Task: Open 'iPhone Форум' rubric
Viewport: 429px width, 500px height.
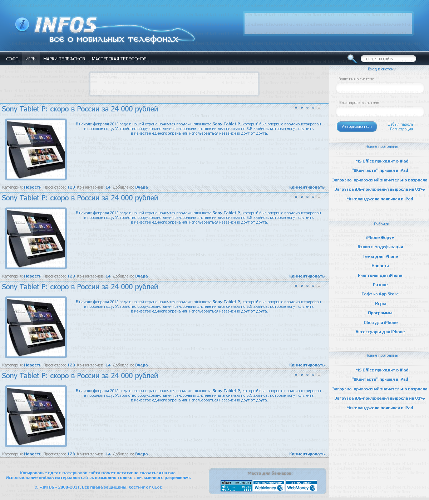Action: click(x=380, y=237)
